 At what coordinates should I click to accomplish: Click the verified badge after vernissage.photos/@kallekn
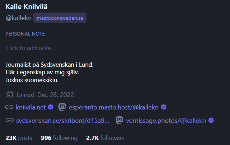[x=211, y=121]
